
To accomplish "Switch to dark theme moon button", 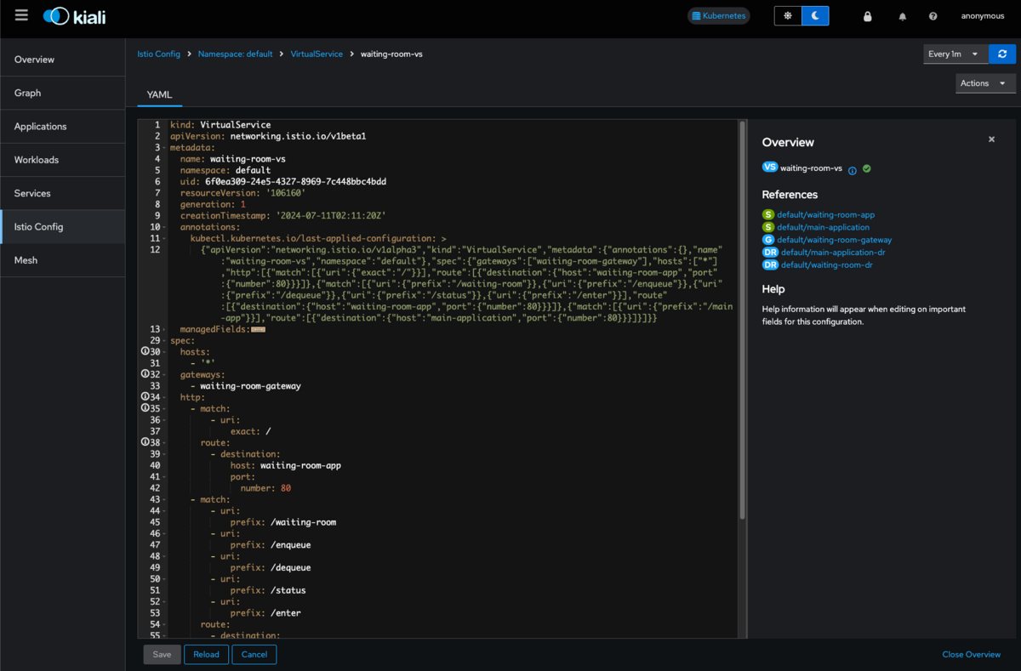I will tap(815, 15).
